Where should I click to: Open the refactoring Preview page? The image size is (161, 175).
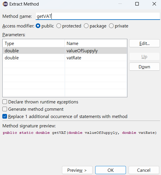point(77,170)
